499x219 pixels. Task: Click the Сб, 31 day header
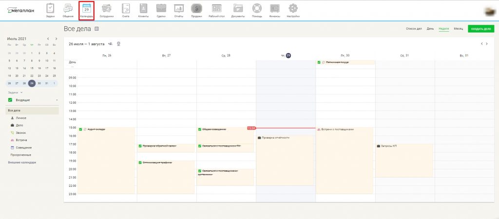point(404,55)
